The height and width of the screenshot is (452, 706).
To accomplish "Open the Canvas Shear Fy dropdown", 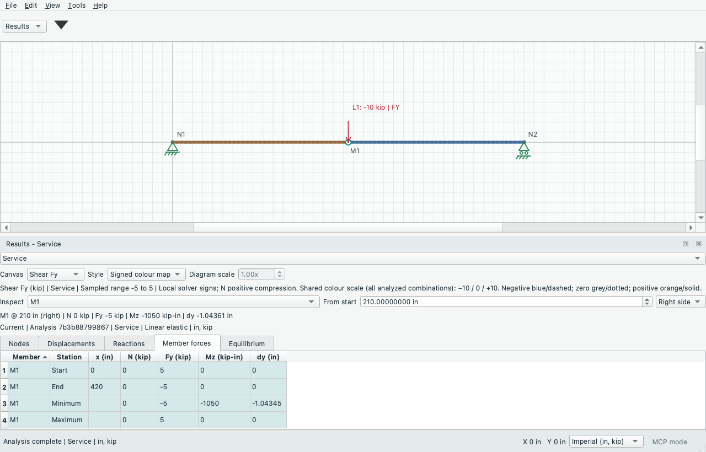I will (x=56, y=274).
